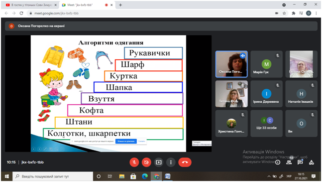Select Оксана Погорєлко video tile
This screenshot has height=182, width=322.
pos(231,64)
